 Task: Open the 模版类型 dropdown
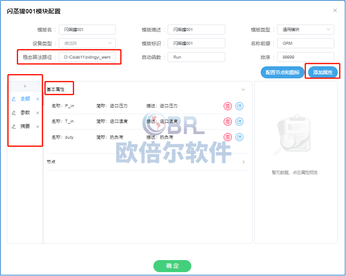pyautogui.click(x=305, y=29)
